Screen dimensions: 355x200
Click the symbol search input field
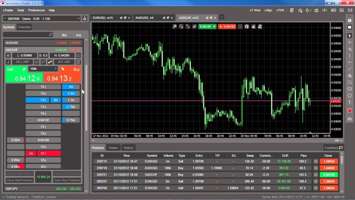pos(26,34)
